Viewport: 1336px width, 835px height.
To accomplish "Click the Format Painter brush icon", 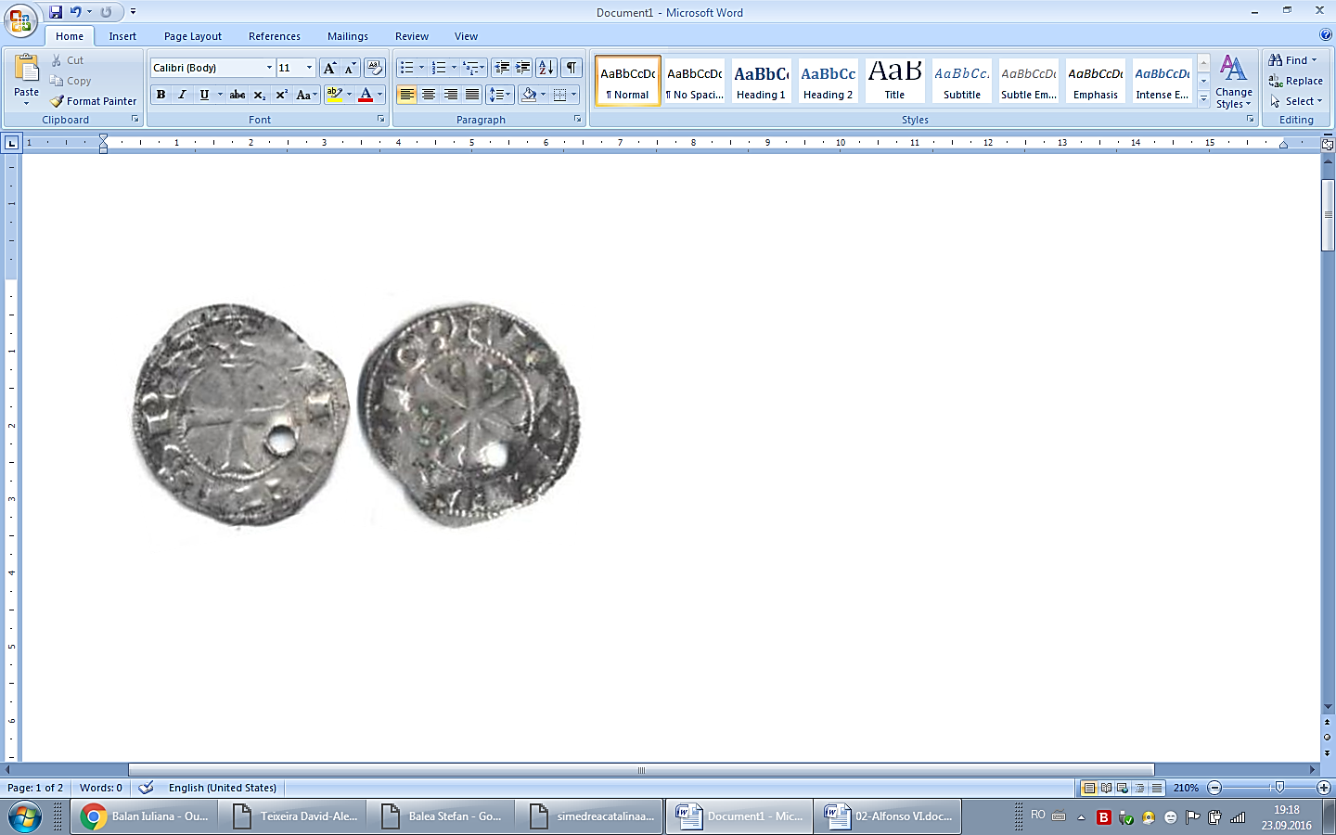I will pos(58,101).
